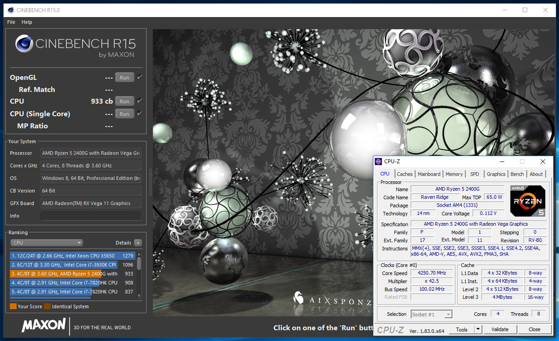Click the MAXON logo at bottom left
The height and width of the screenshot is (341, 559).
coord(43,325)
